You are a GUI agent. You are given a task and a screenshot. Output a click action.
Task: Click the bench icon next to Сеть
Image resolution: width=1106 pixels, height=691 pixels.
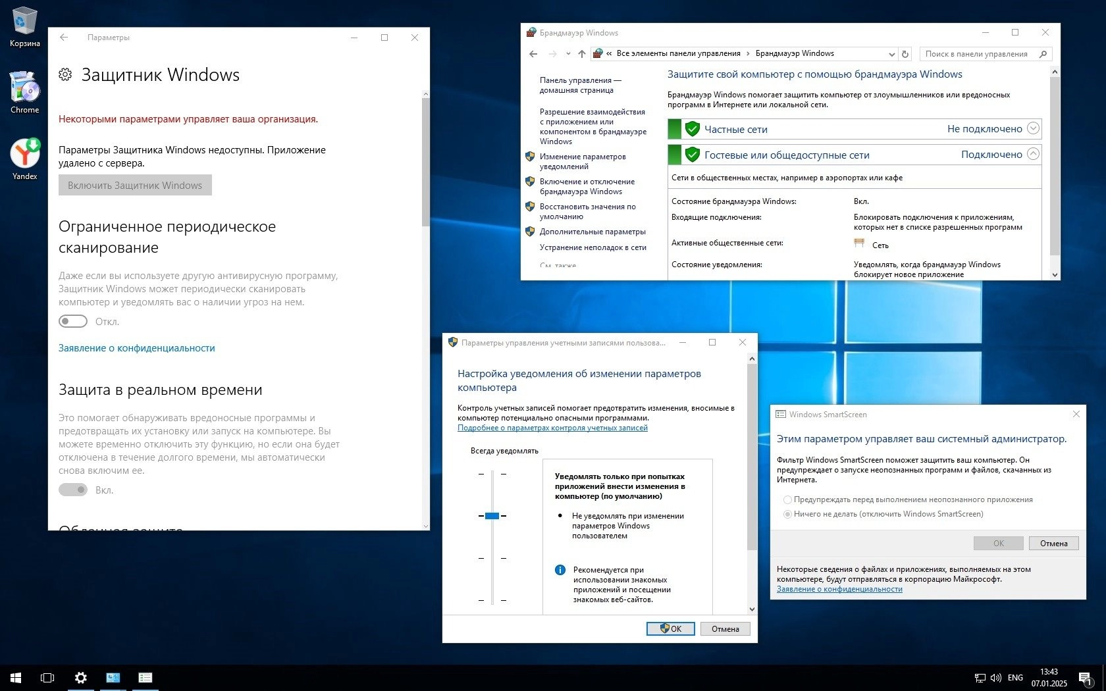(x=859, y=243)
